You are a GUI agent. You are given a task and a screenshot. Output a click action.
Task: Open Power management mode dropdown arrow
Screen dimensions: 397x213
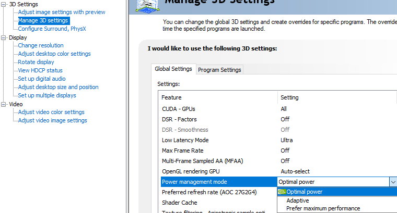point(392,182)
